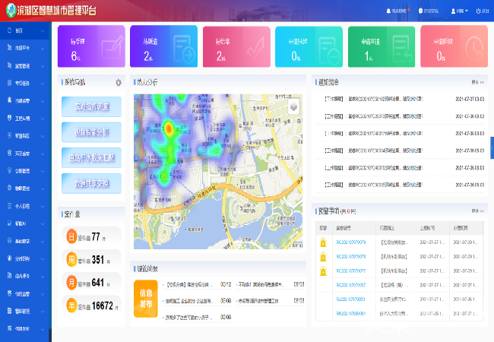
Task: Expand the 首页 sidebar menu chevron
Action: coord(43,30)
